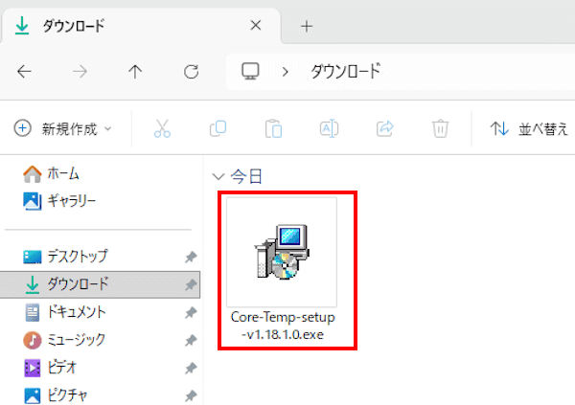The height and width of the screenshot is (405, 575).
Task: Go up one folder level
Action: click(135, 72)
